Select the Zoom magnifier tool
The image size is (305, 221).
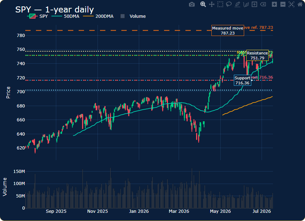click(203, 4)
